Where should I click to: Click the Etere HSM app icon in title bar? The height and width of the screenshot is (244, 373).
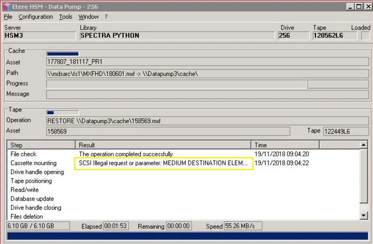tap(7, 7)
